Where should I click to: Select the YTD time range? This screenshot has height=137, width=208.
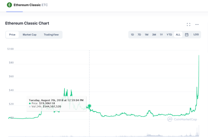point(169,35)
